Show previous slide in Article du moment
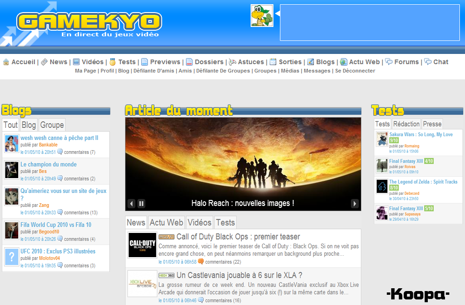 click(x=132, y=204)
